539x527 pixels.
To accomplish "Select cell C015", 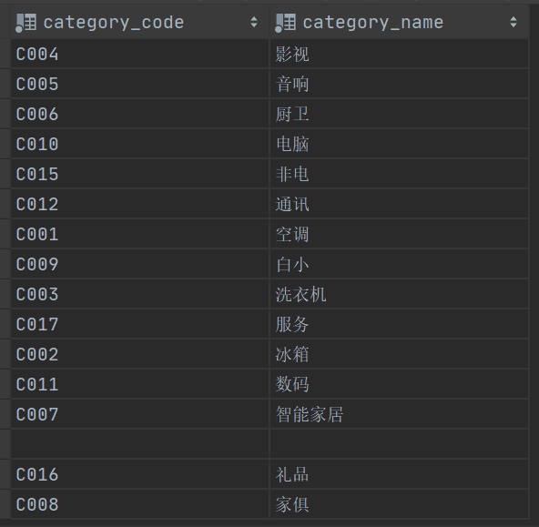I will click(139, 174).
